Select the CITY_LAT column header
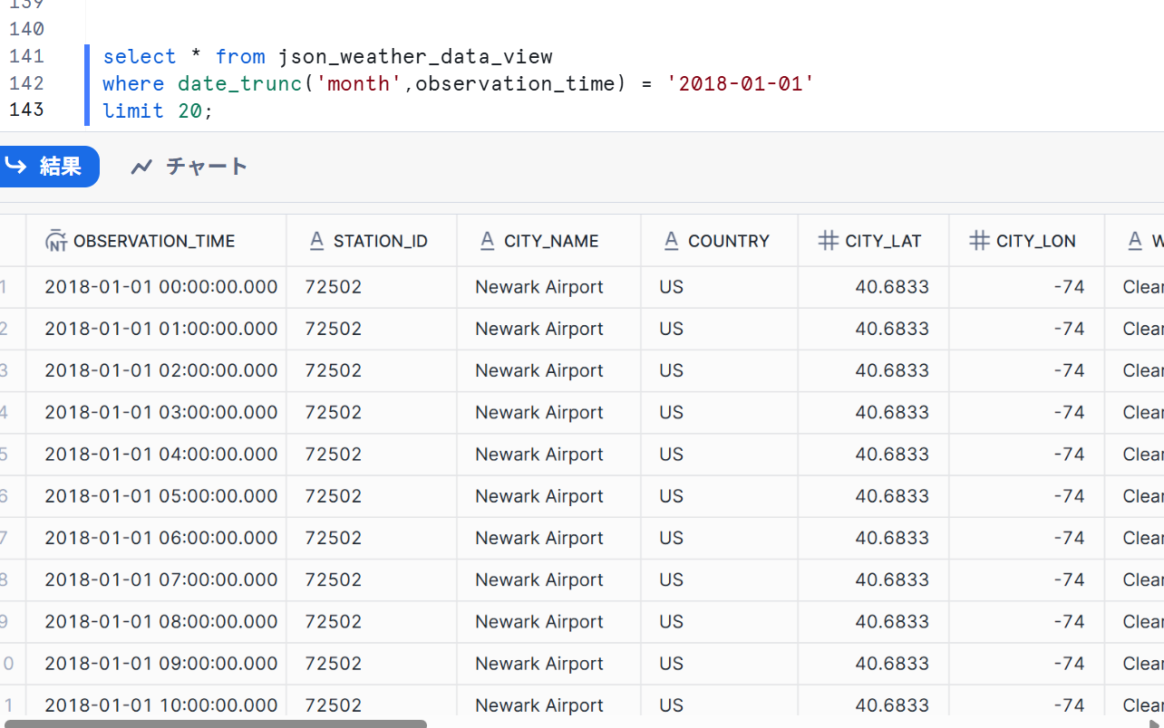Image resolution: width=1164 pixels, height=728 pixels. [873, 241]
